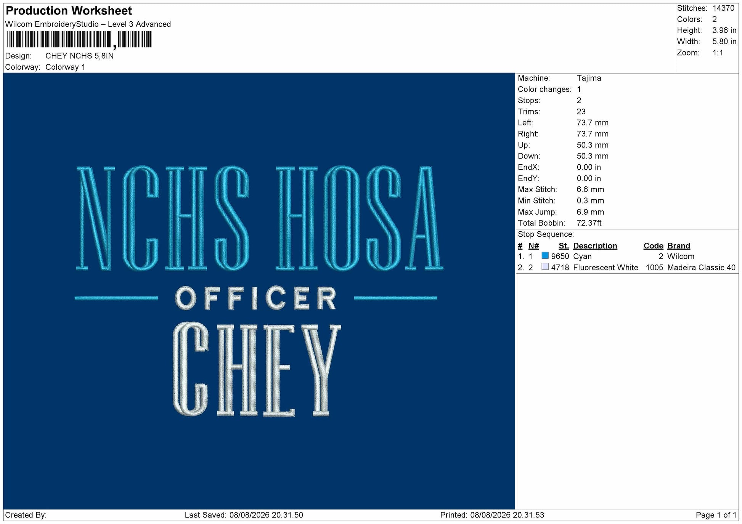Click the "Created By:" footer label
742x524 pixels.
pyautogui.click(x=26, y=515)
